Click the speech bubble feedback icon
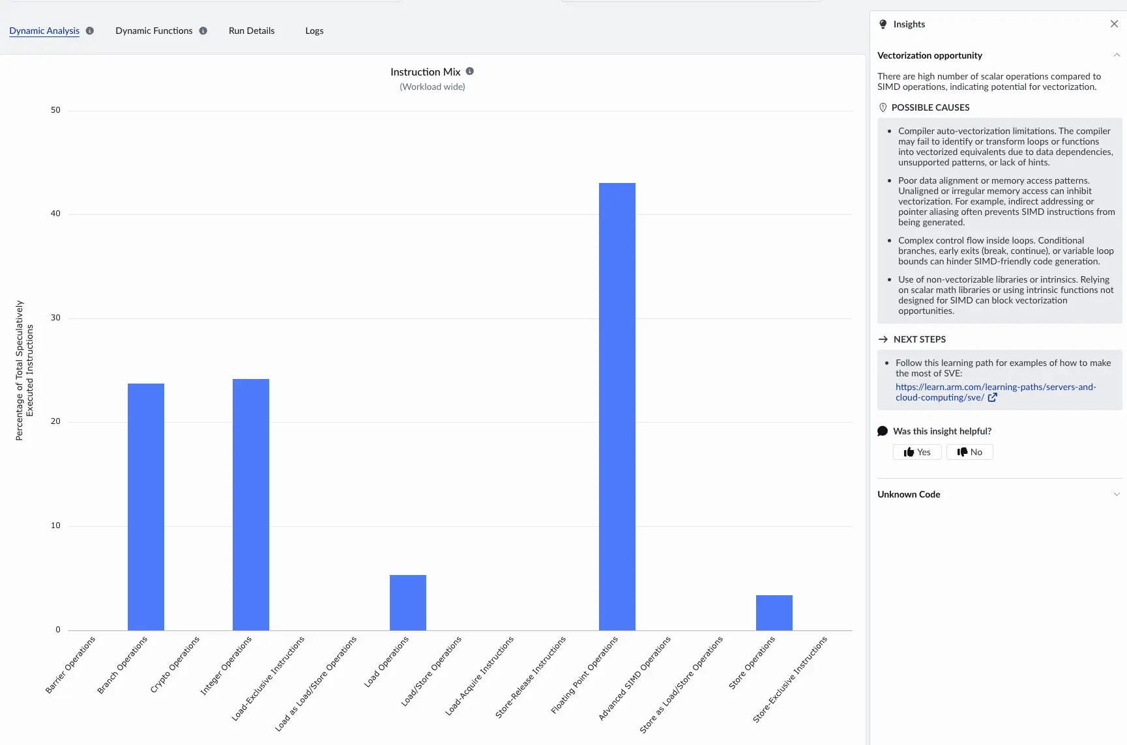 883,431
